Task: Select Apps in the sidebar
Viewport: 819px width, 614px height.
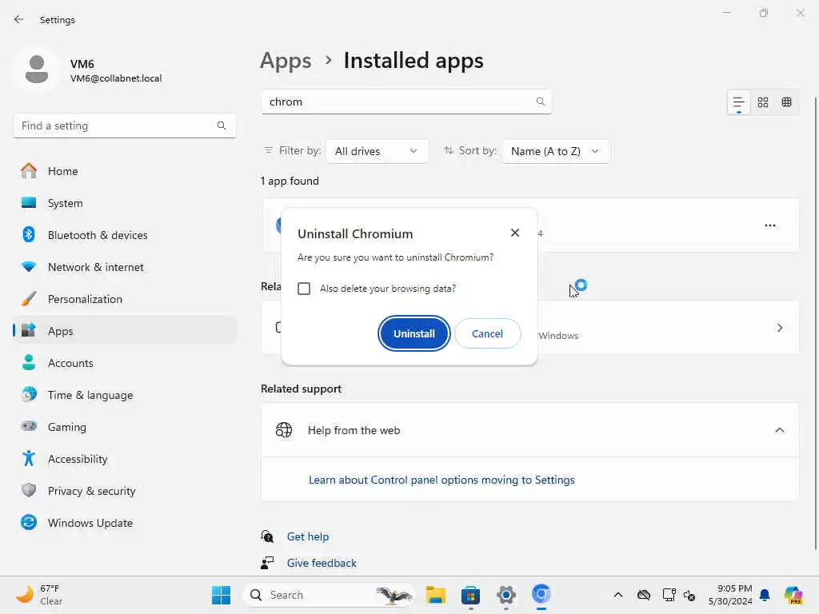Action: click(124, 331)
